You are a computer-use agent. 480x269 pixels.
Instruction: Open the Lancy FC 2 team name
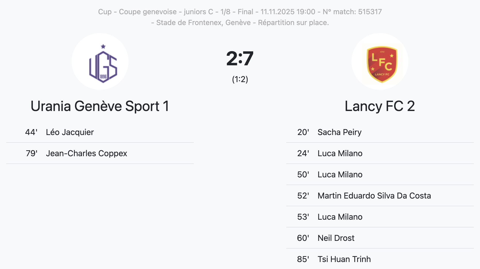click(380, 106)
